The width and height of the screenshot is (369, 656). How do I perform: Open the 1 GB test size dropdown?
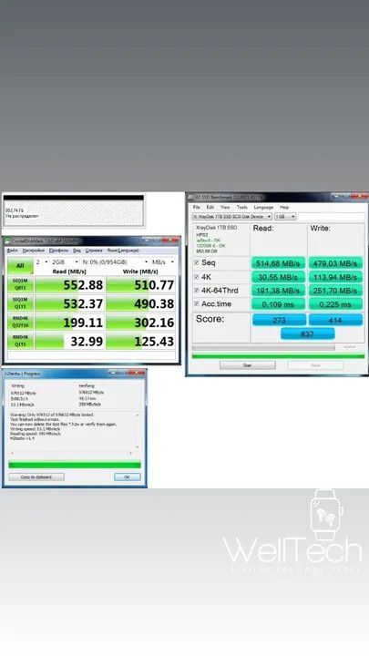coord(285,217)
